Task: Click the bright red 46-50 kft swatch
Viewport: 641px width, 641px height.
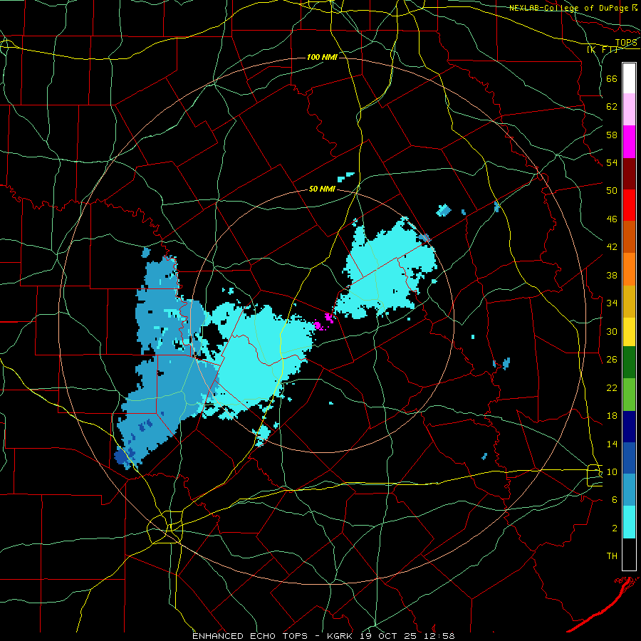Action: click(629, 205)
